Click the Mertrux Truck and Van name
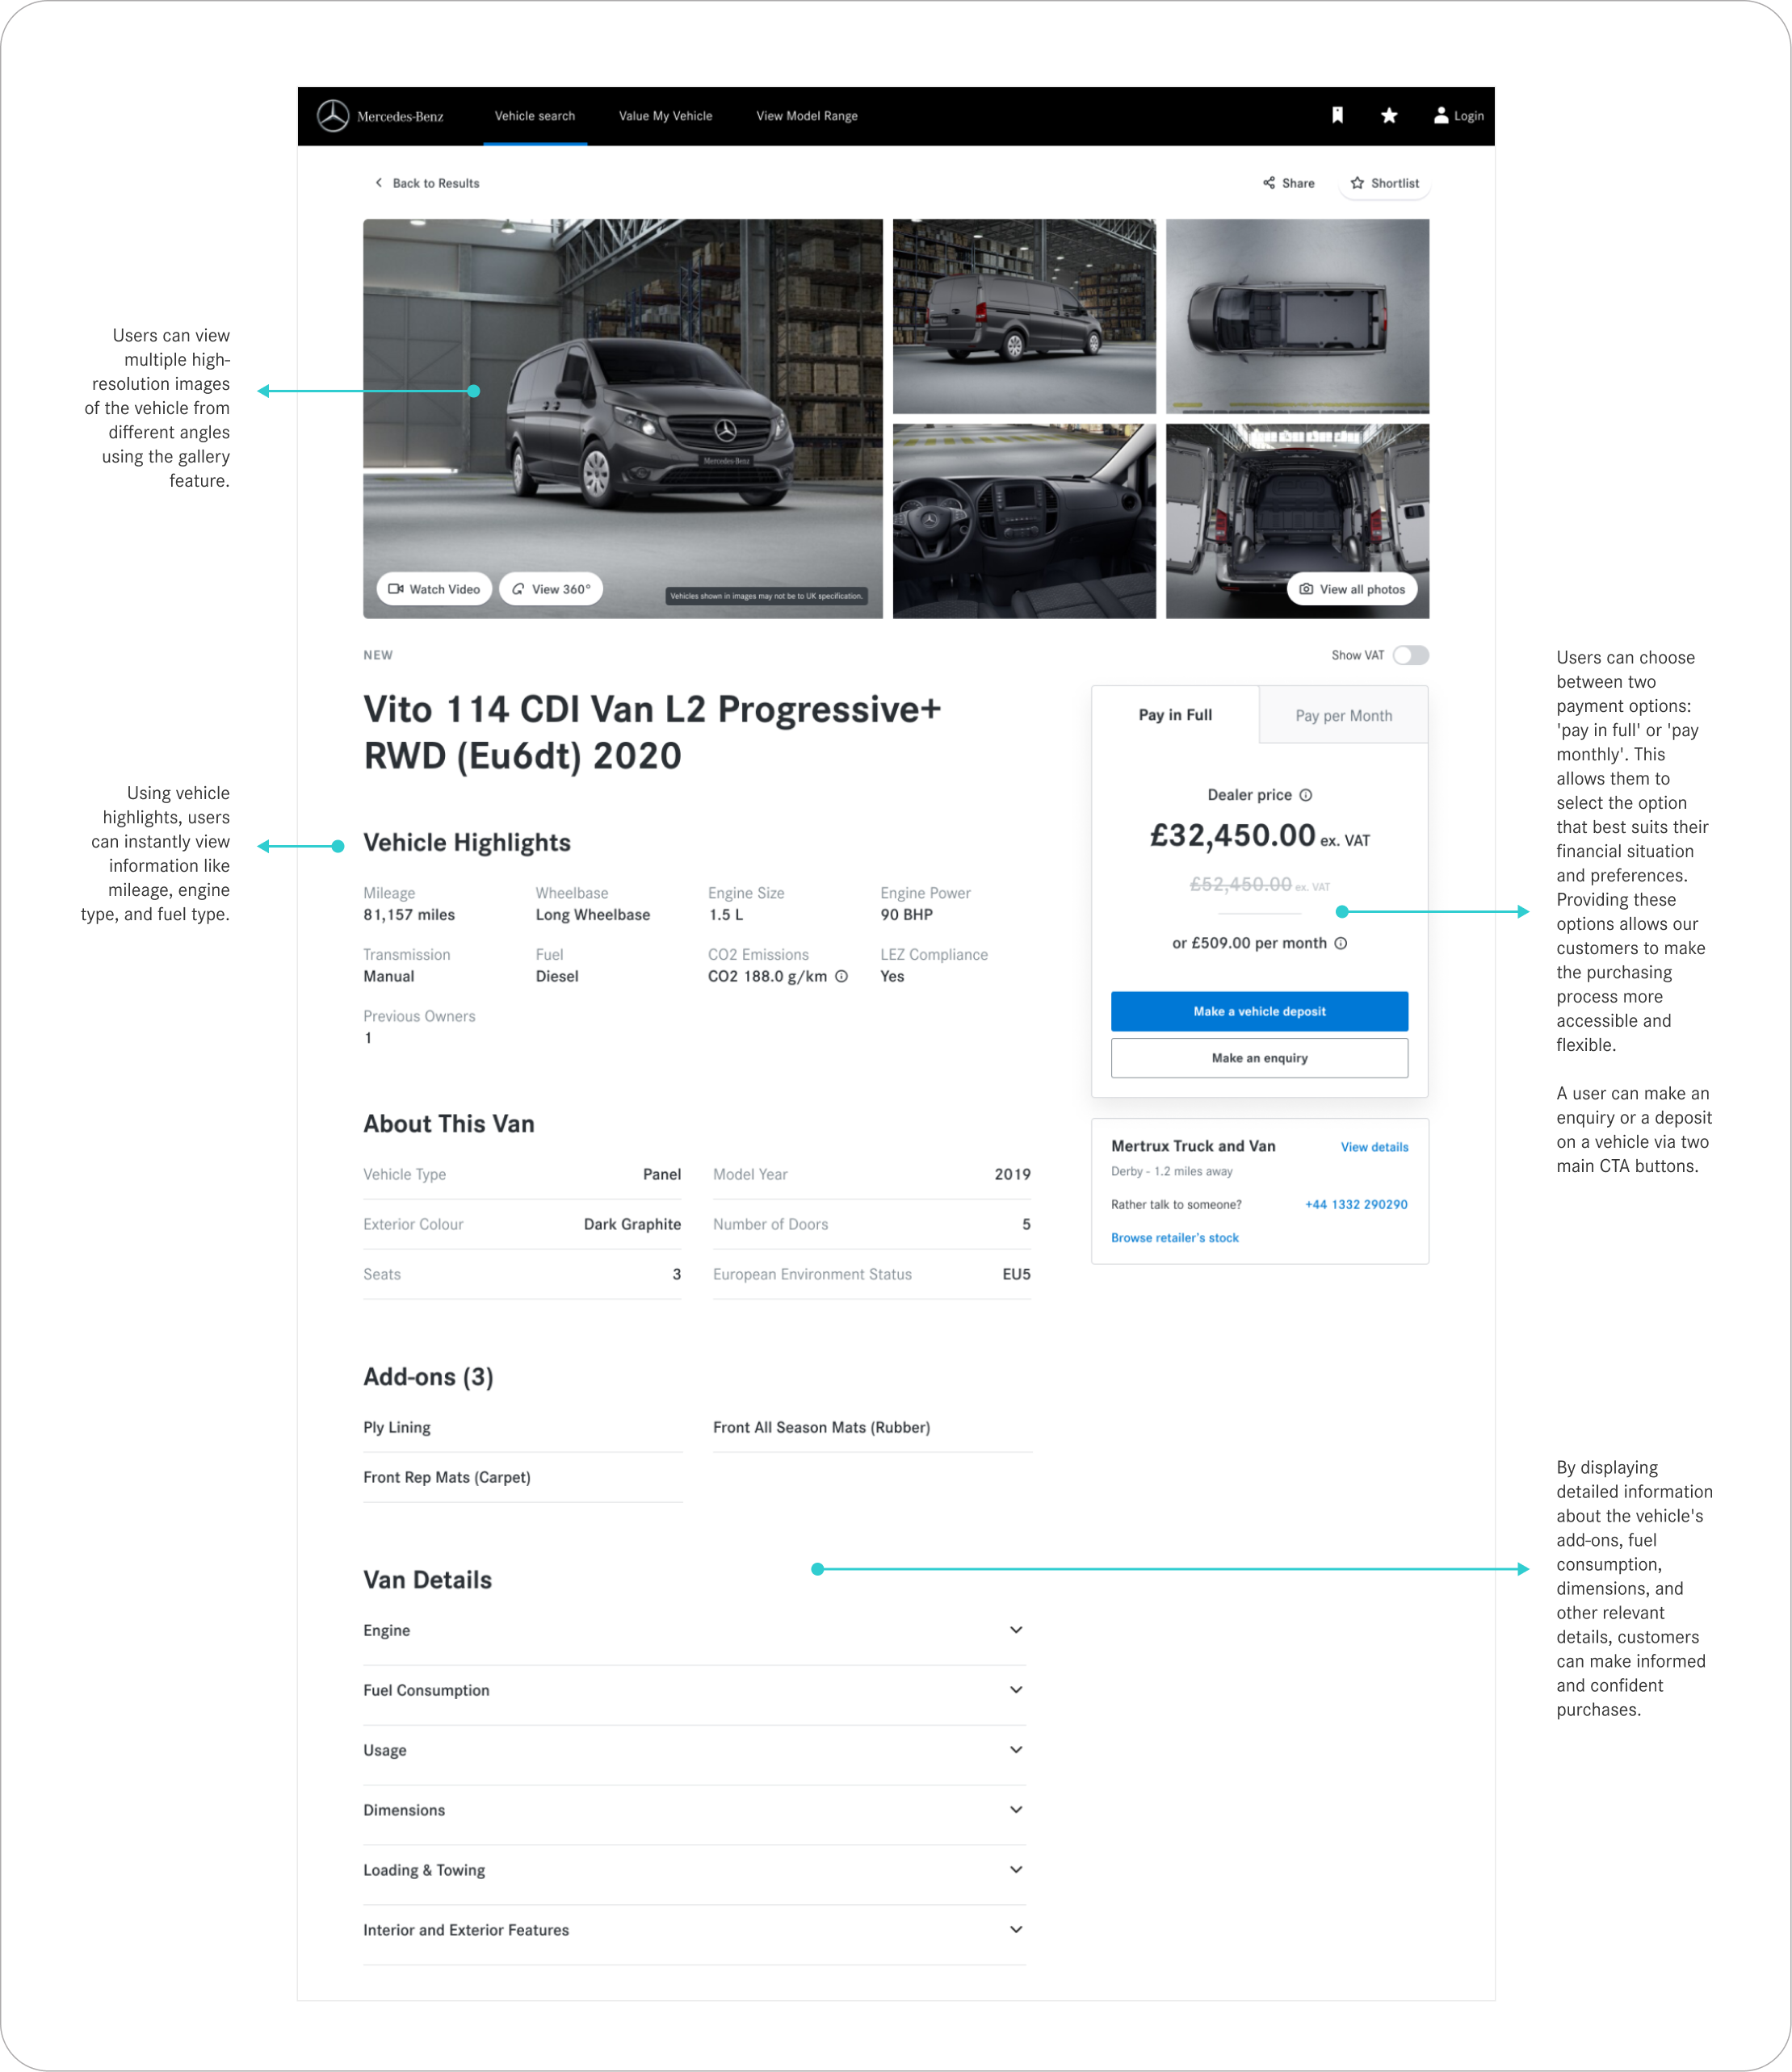This screenshot has width=1792, height=2072. [x=1194, y=1146]
